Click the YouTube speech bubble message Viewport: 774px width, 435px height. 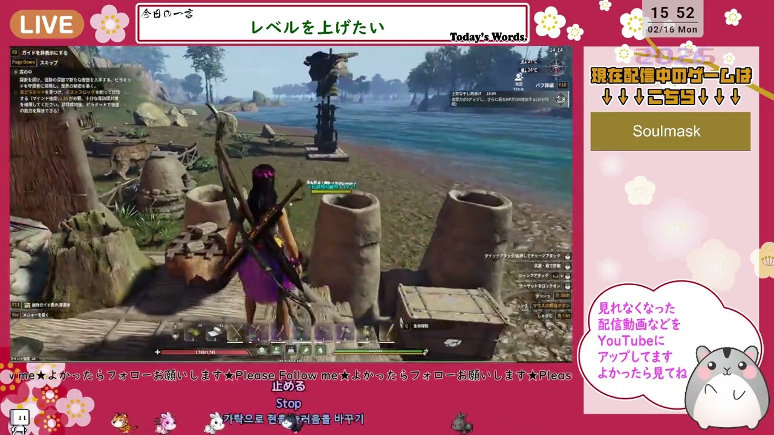click(641, 341)
